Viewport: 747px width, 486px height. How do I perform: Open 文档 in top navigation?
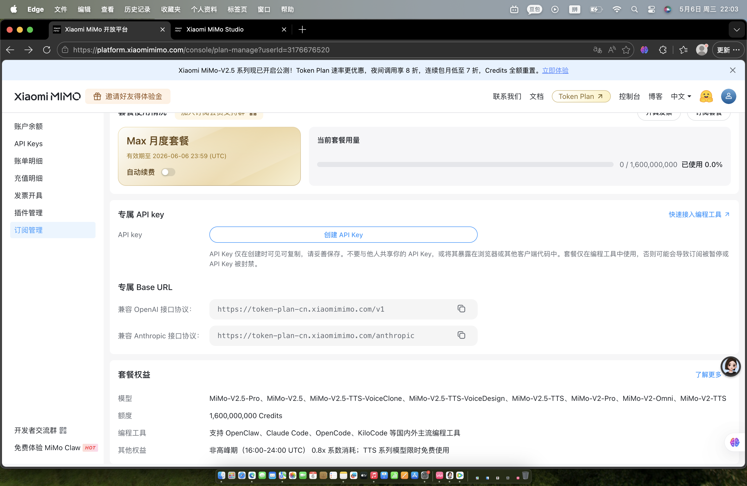coord(536,96)
